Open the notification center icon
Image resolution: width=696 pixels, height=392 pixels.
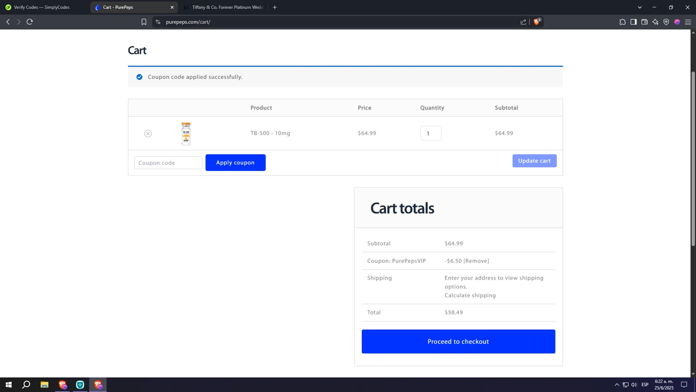[684, 385]
